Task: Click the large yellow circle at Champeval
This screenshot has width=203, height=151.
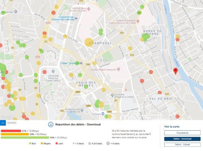Action: click(88, 42)
